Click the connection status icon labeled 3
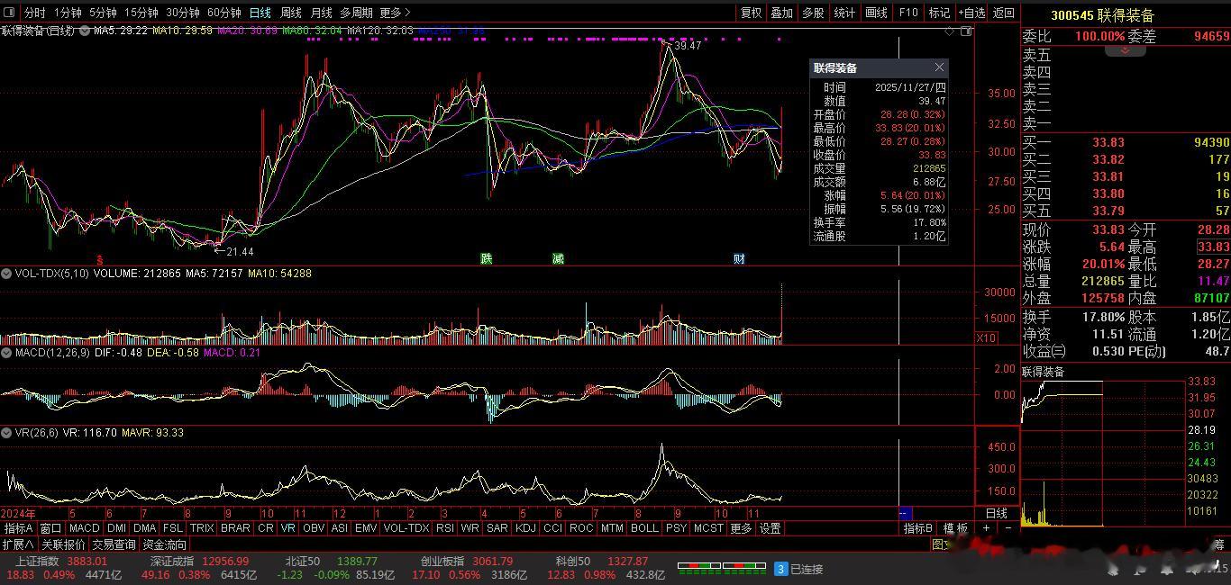1231x585 pixels. coord(781,569)
